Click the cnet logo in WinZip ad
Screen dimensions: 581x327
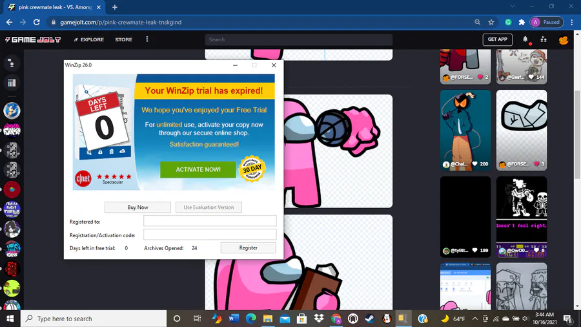pyautogui.click(x=83, y=179)
